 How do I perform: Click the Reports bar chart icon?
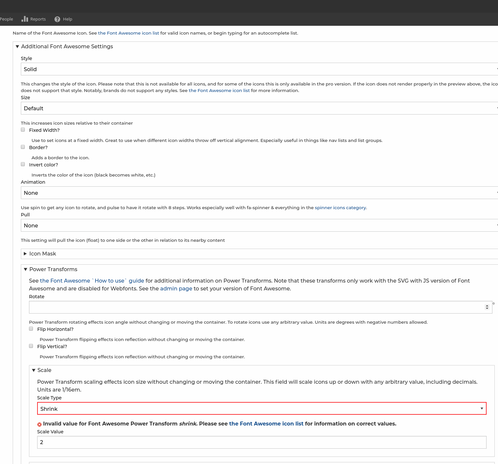click(x=25, y=19)
